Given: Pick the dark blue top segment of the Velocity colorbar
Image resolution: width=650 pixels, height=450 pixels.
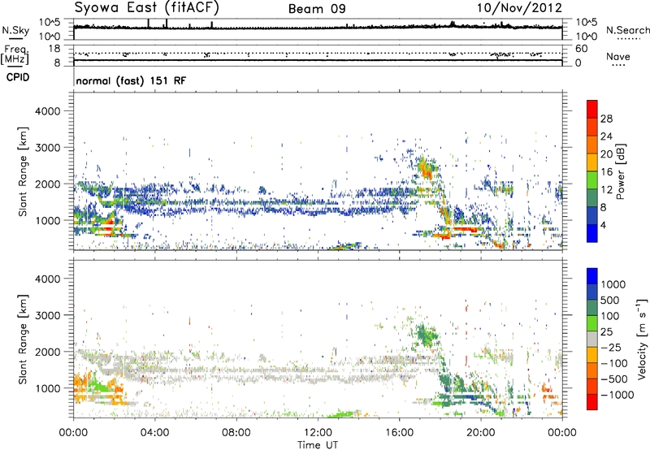Looking at the screenshot, I should (592, 276).
